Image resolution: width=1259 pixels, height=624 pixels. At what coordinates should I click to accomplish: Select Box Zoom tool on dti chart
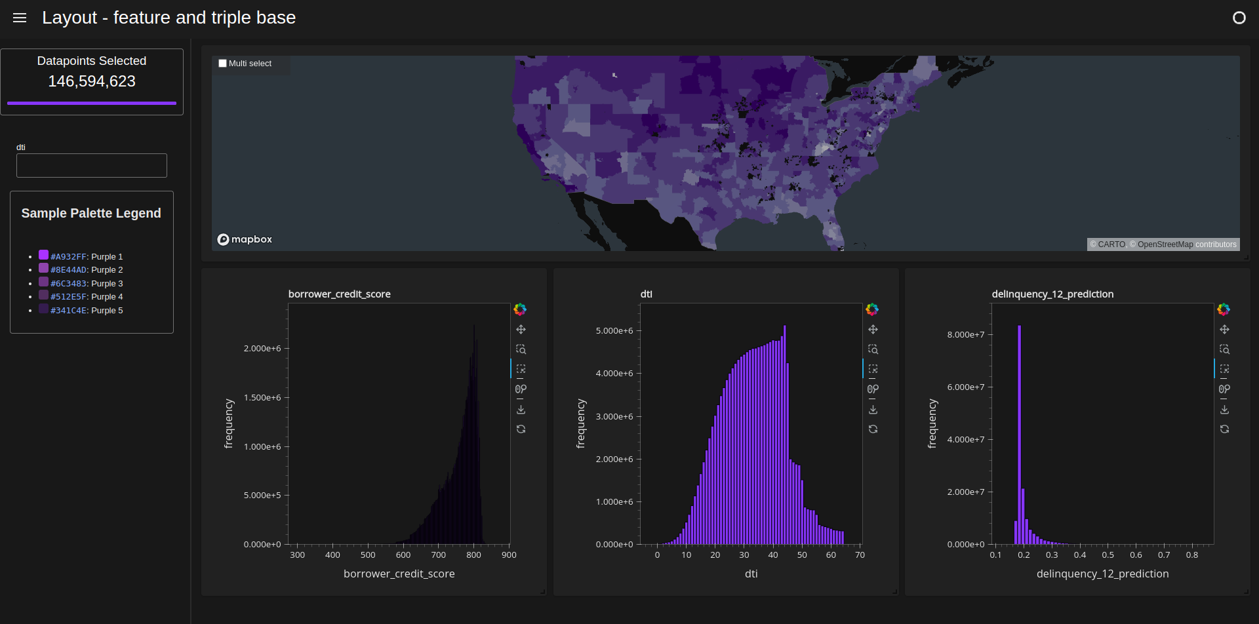pyautogui.click(x=873, y=349)
